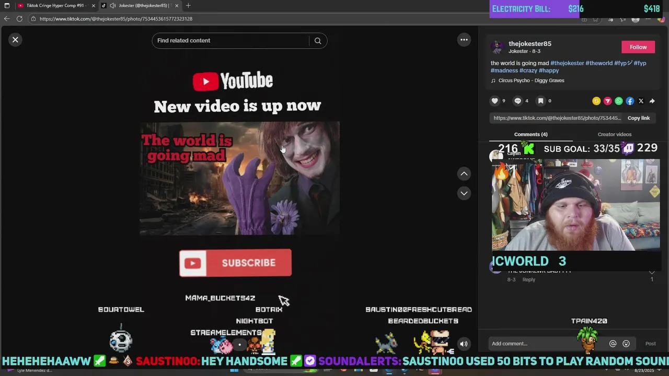Viewport: 669px width, 376px height.
Task: Go to next post with down chevron
Action: click(464, 193)
